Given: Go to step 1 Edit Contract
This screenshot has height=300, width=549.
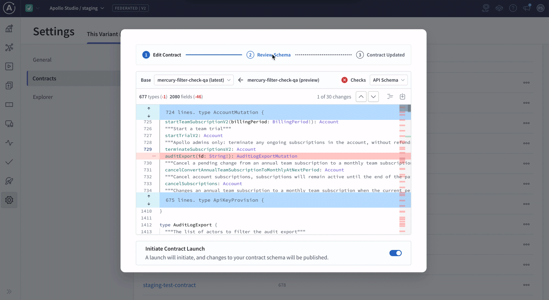Looking at the screenshot, I should tap(162, 55).
